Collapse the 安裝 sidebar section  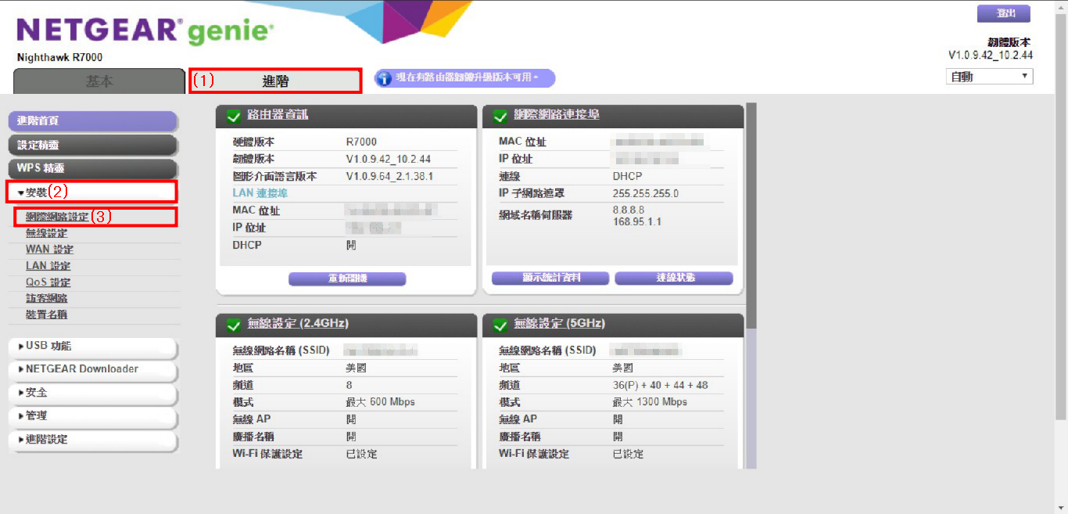(92, 192)
